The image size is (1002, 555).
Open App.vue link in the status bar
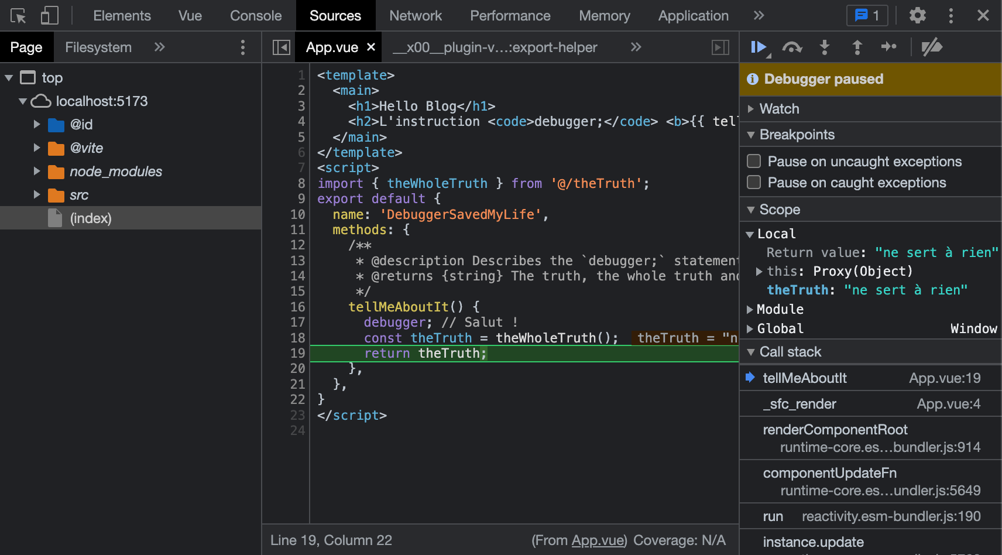(598, 540)
